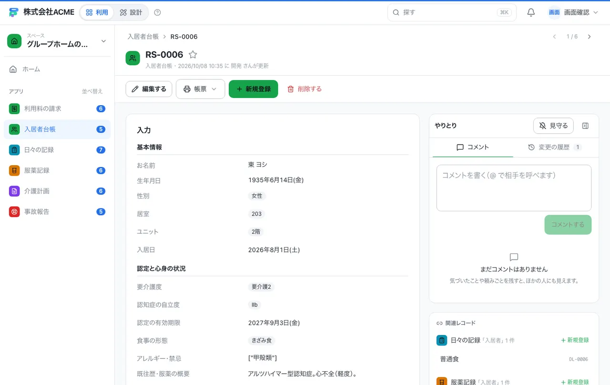Open ホーム in the sidebar

point(57,69)
